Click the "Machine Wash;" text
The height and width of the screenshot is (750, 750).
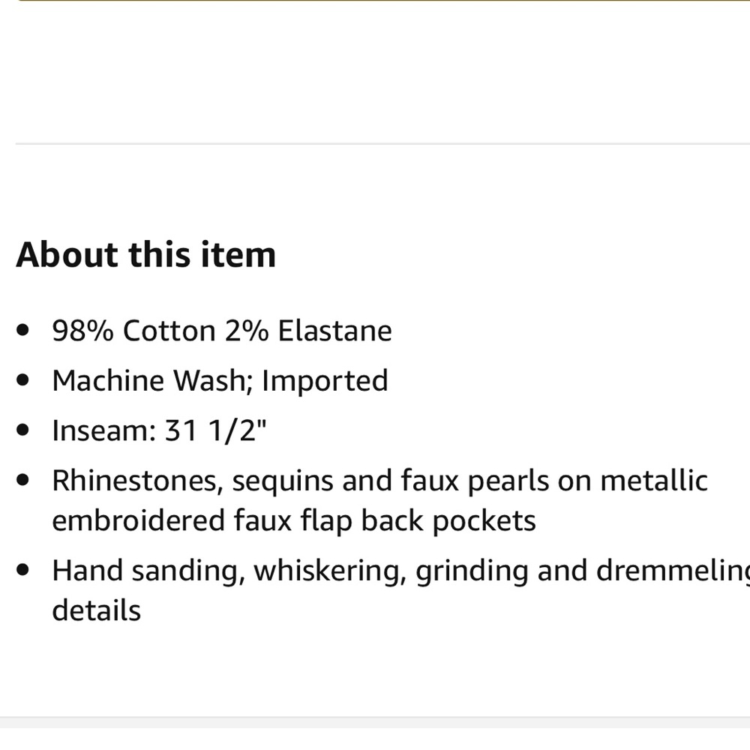[152, 381]
